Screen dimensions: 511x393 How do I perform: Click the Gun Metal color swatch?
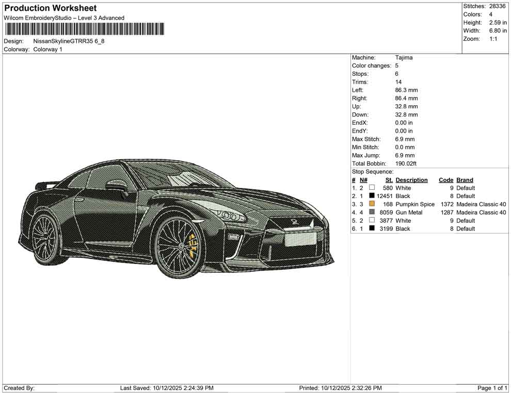coord(372,212)
